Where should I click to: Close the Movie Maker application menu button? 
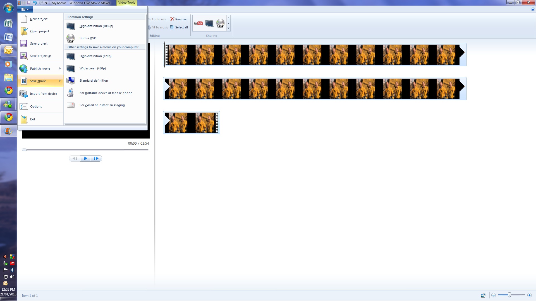pos(25,9)
